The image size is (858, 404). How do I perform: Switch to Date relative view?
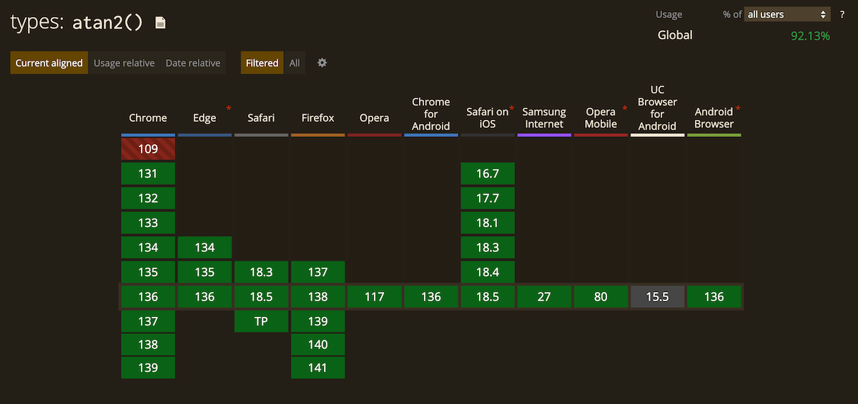pos(193,63)
